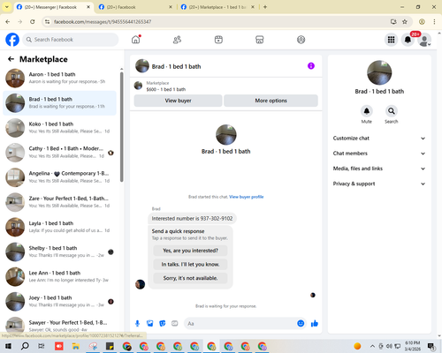The image size is (442, 353).
Task: Open Sawyer - Your Perfect 1-Bed conversation
Action: pyautogui.click(x=59, y=325)
